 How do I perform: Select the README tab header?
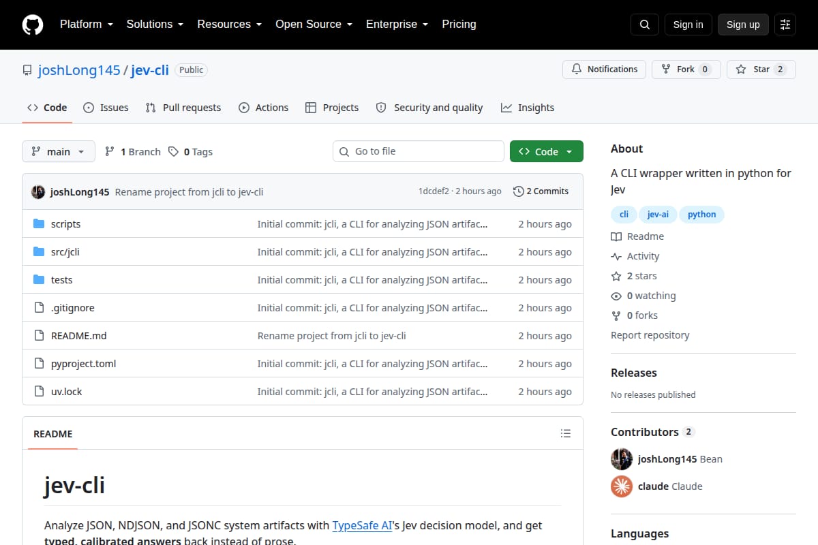point(52,433)
